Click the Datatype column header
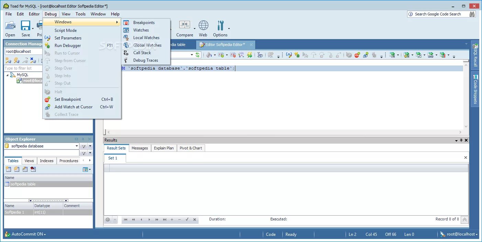This screenshot has width=482, height=242. 48,206
